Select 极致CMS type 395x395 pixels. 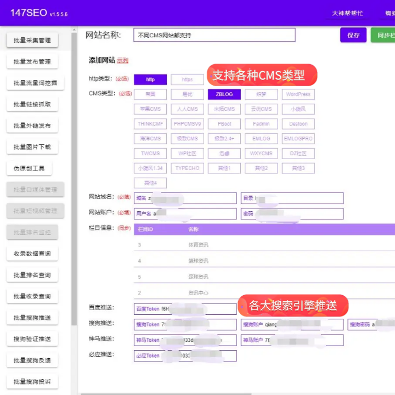click(x=187, y=139)
